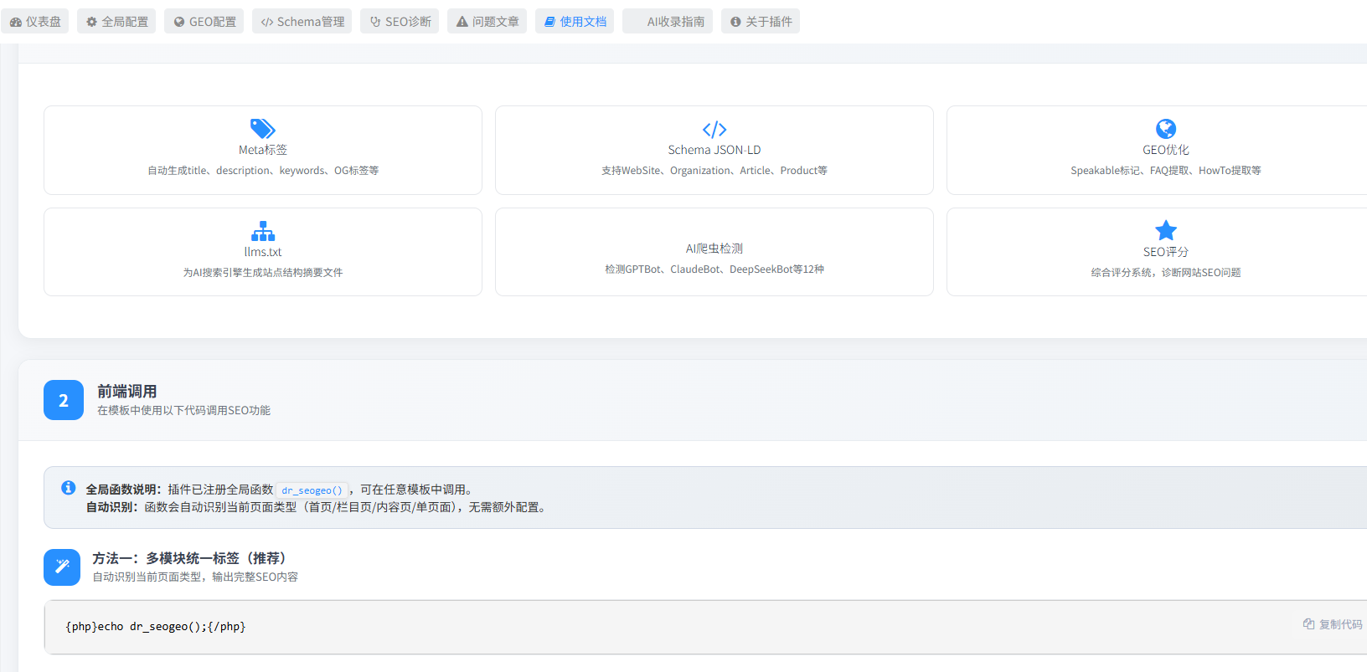Image resolution: width=1367 pixels, height=672 pixels.
Task: Click the stethoscope icon on SEO诊断 tab
Action: pos(375,22)
